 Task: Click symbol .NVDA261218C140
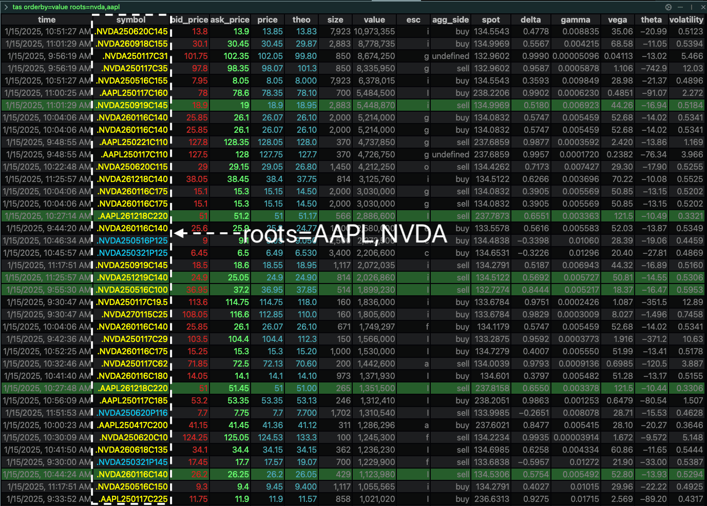point(132,179)
